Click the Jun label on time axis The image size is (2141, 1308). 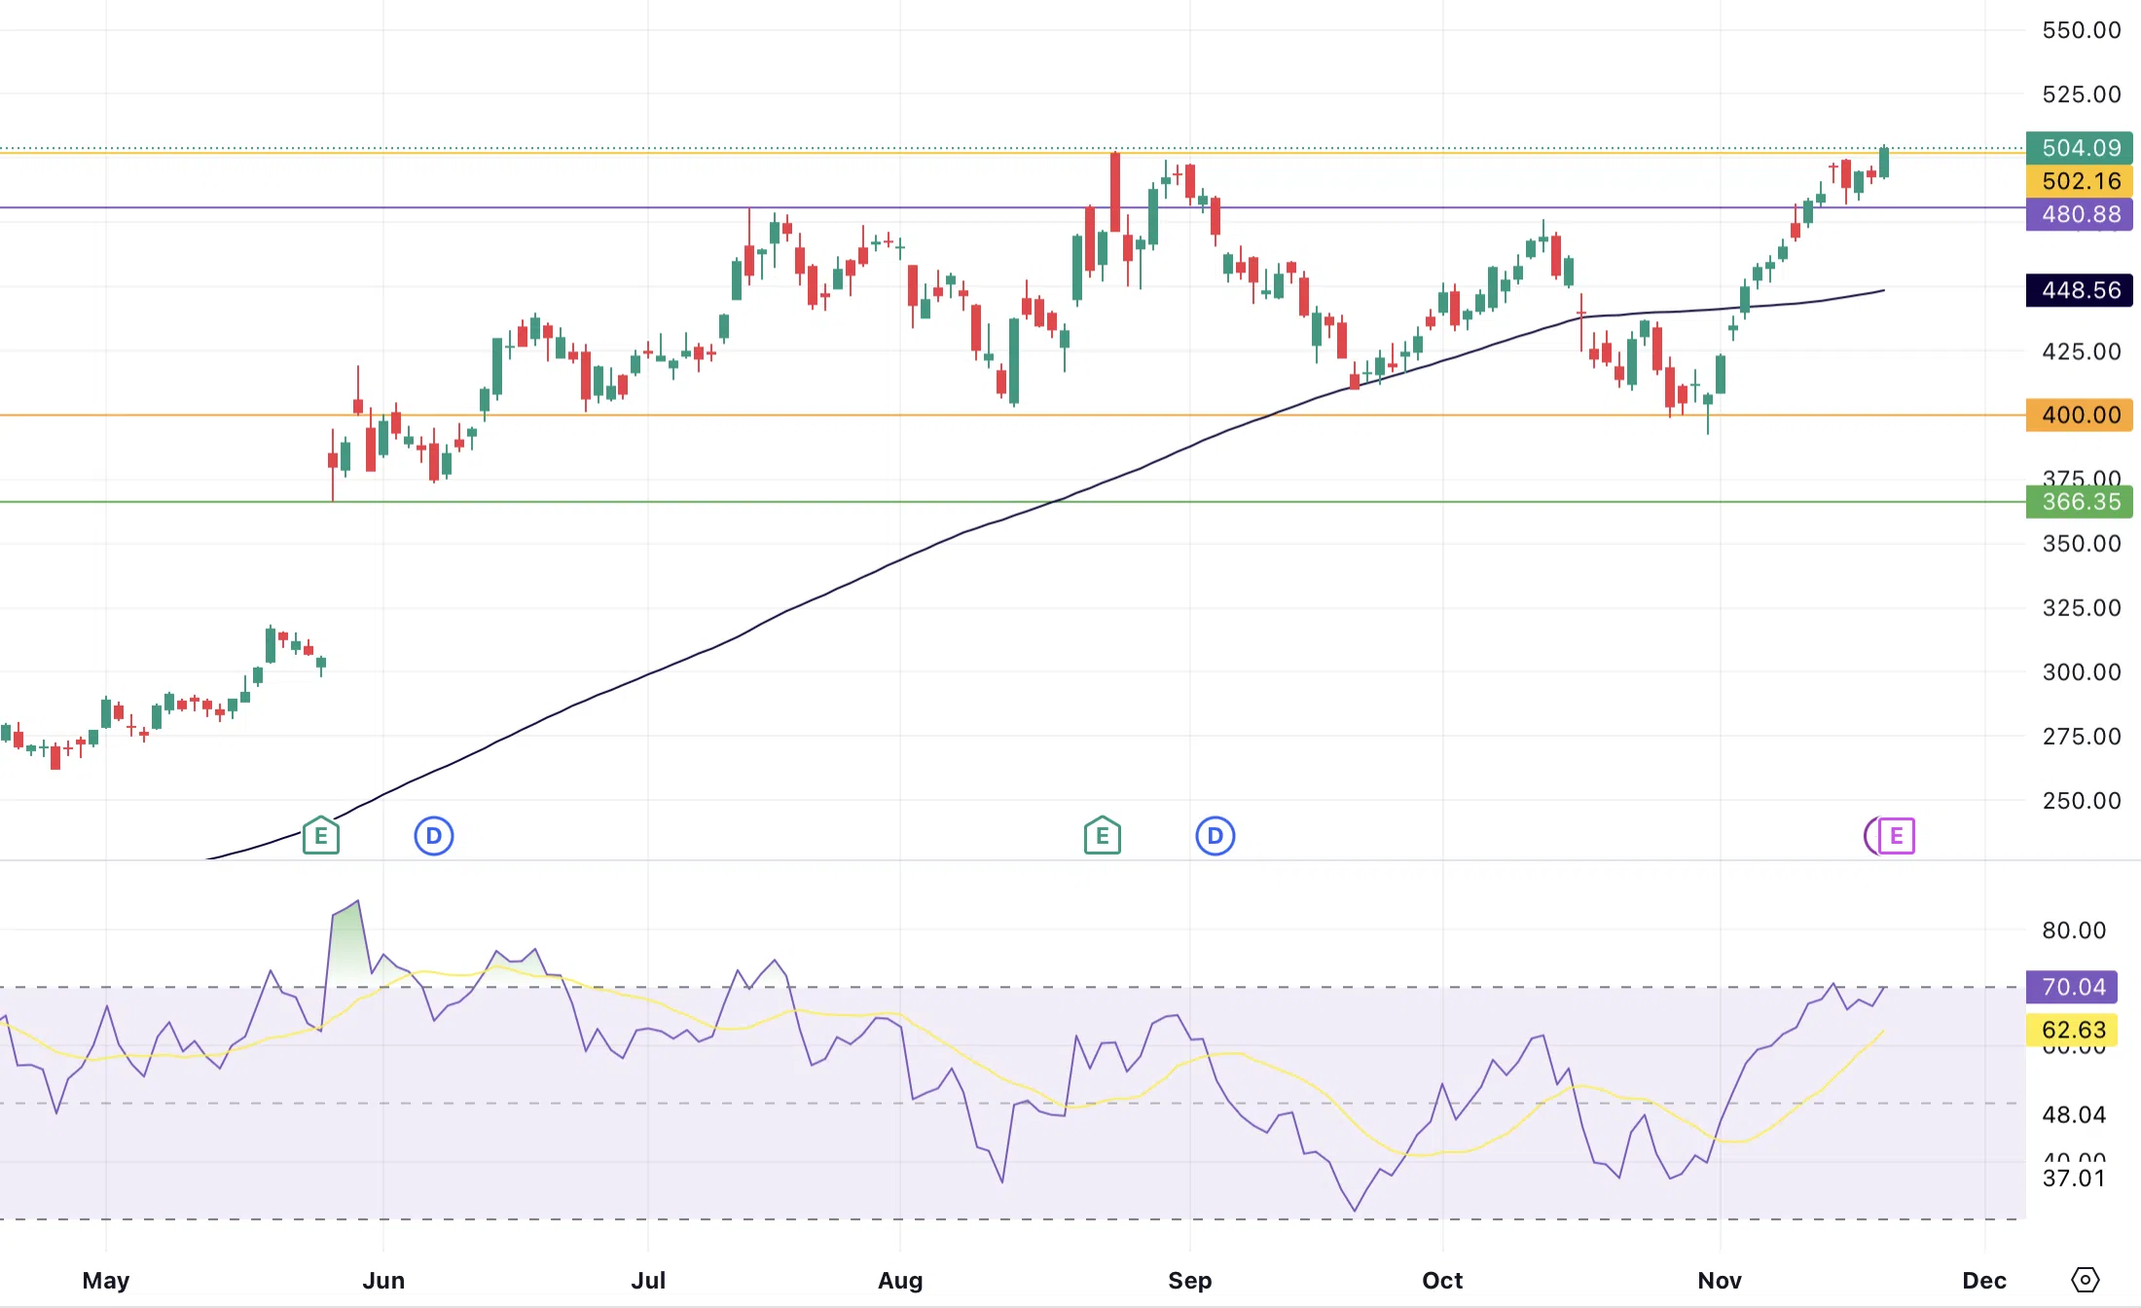pos(383,1280)
